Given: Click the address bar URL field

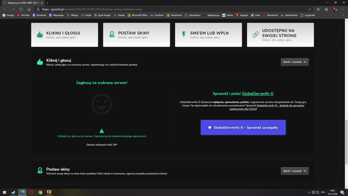Looking at the screenshot, I should [x=173, y=9].
